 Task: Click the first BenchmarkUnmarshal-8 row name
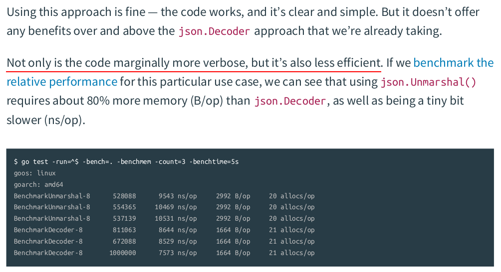tap(52, 196)
